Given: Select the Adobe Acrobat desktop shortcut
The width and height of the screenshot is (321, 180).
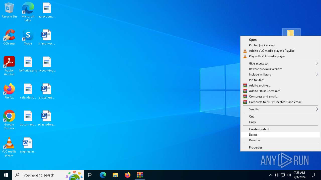Looking at the screenshot, I should click(x=9, y=66).
